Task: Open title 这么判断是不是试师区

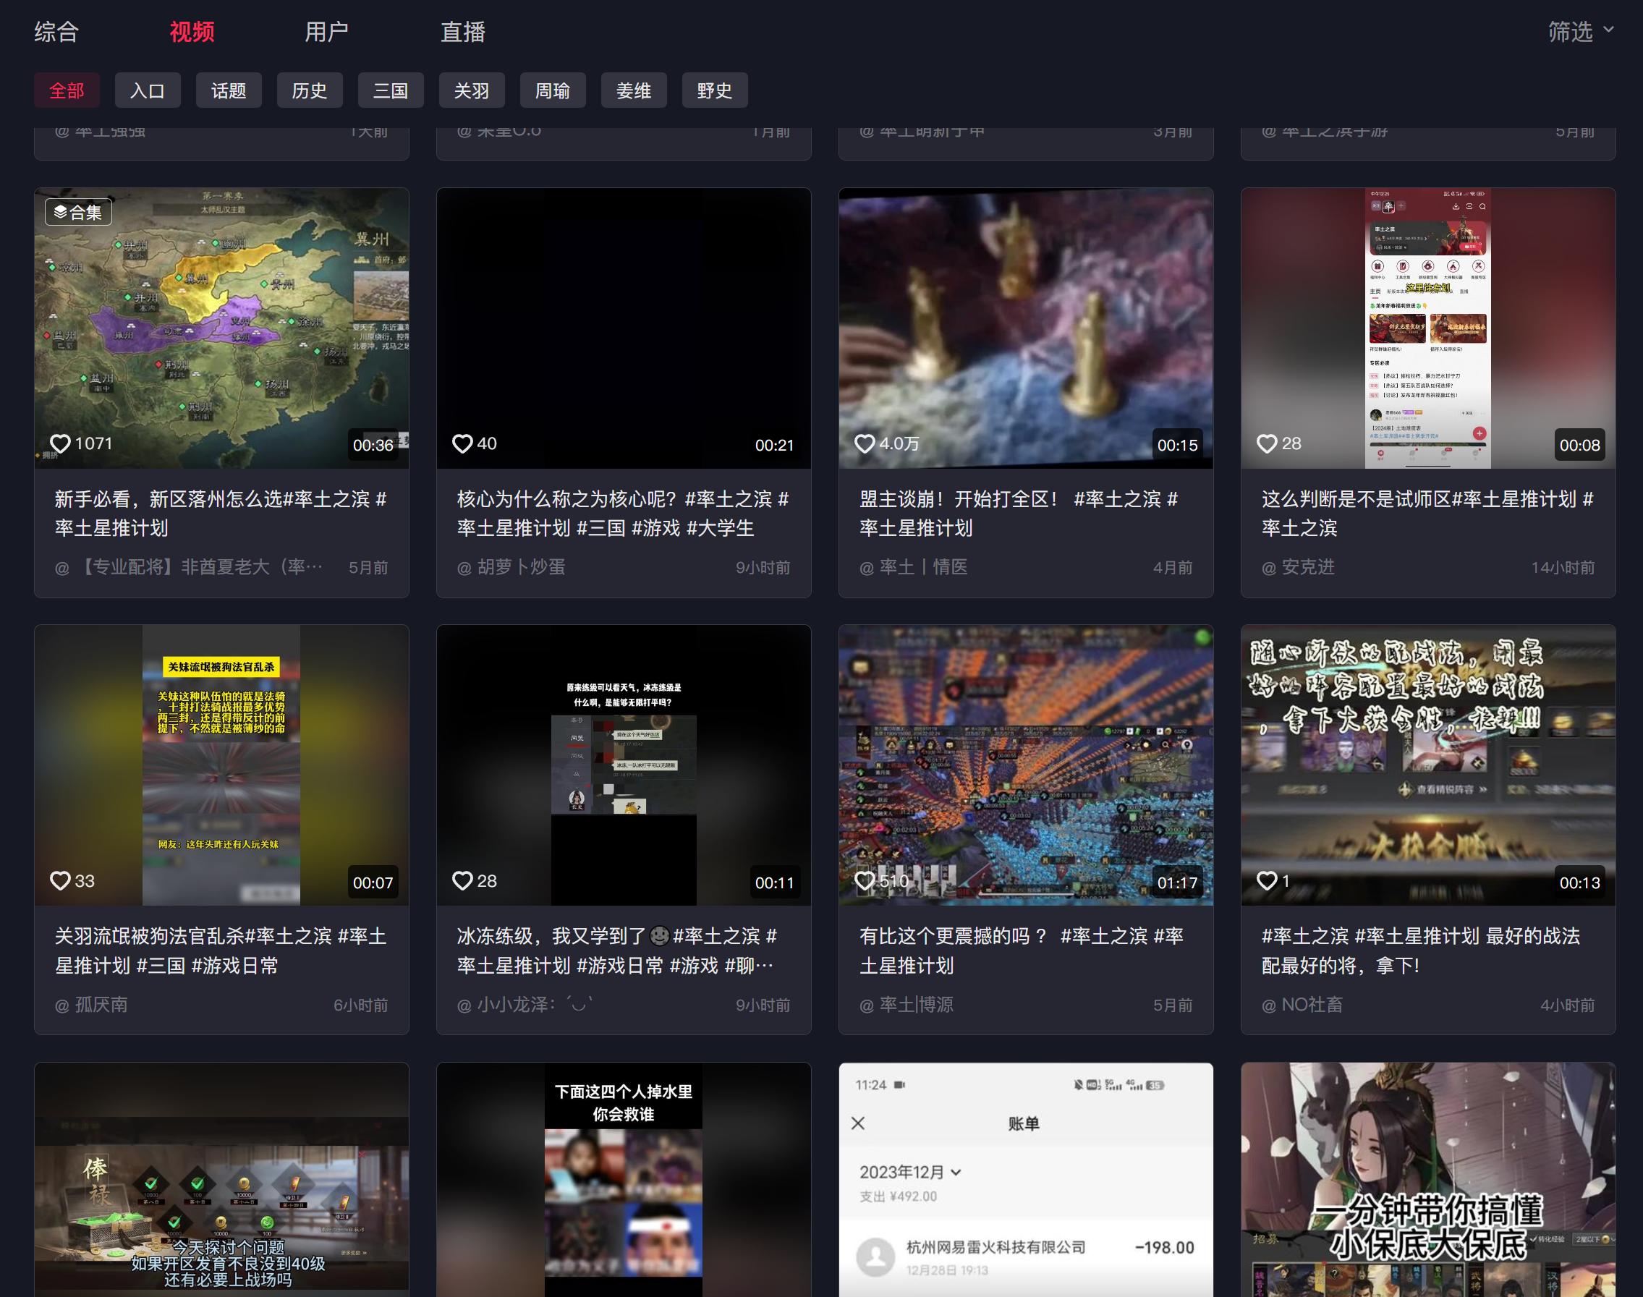Action: (x=1428, y=514)
